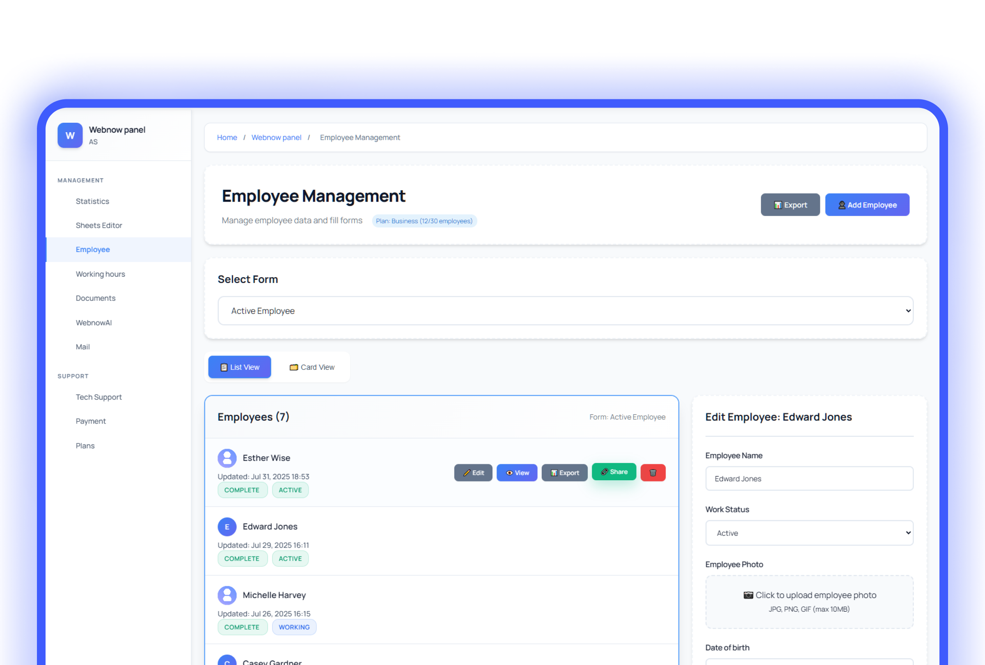Click the Esther Wise name in the list

266,458
